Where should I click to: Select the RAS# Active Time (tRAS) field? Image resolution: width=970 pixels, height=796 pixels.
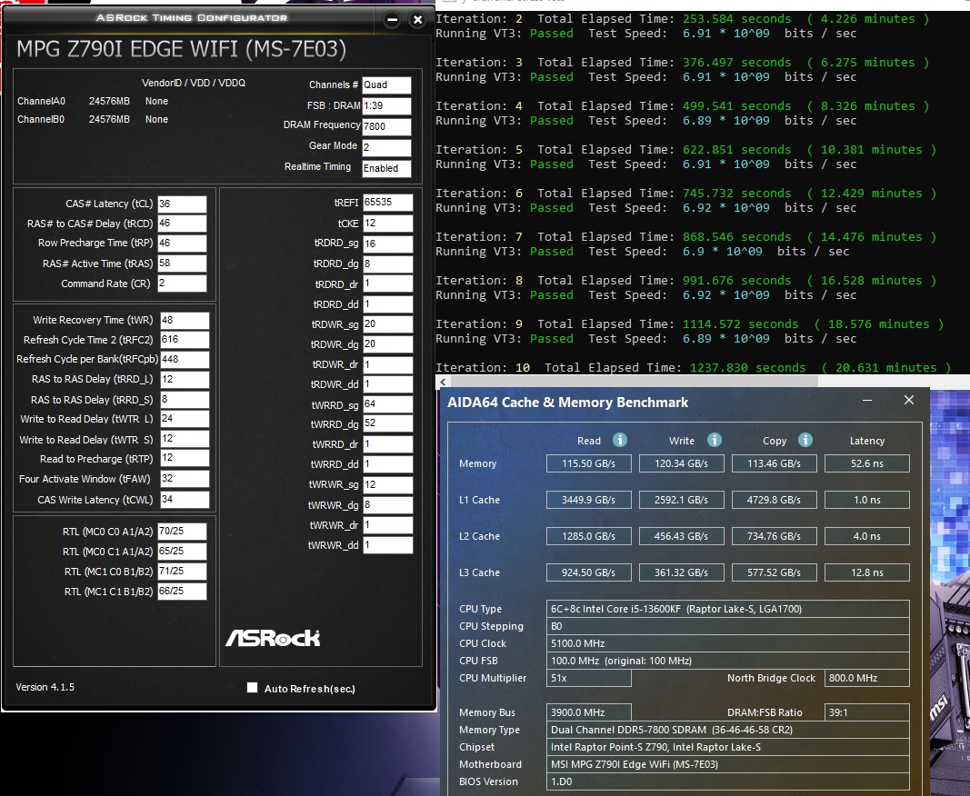pyautogui.click(x=182, y=263)
